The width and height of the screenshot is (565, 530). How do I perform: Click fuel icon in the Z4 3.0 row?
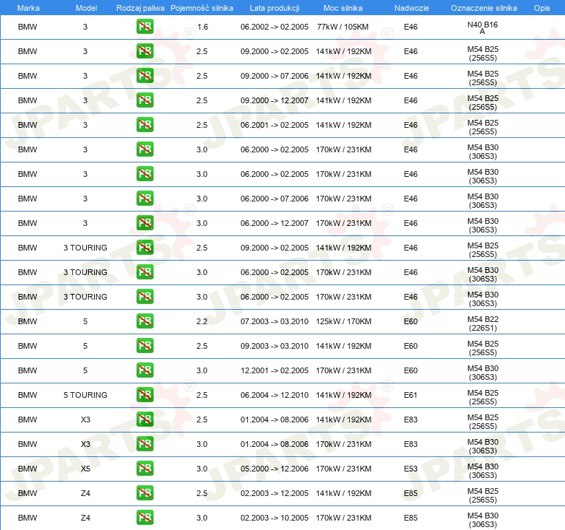click(x=145, y=518)
